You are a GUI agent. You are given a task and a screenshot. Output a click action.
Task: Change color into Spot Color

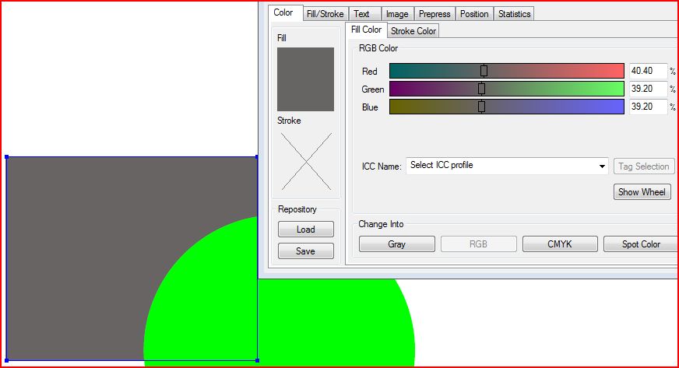click(x=641, y=244)
